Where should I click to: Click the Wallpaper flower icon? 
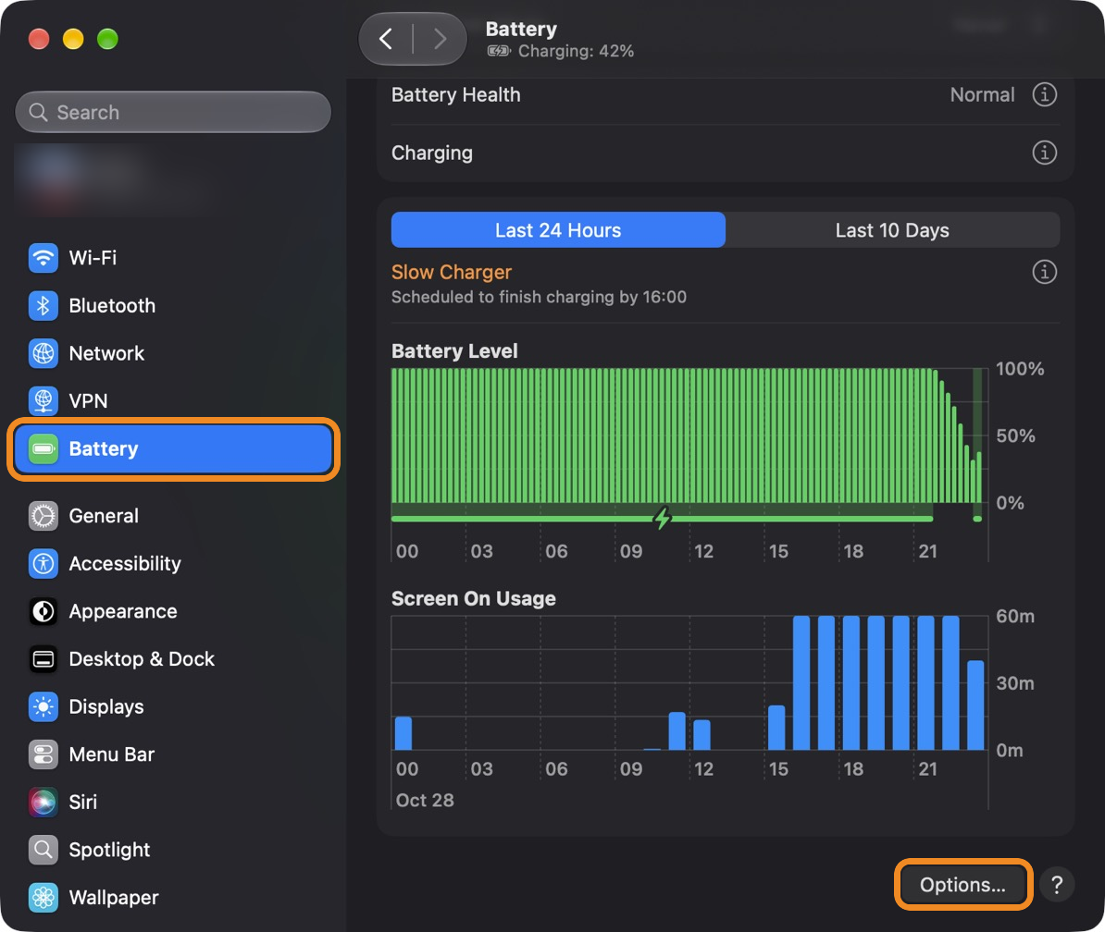[43, 898]
